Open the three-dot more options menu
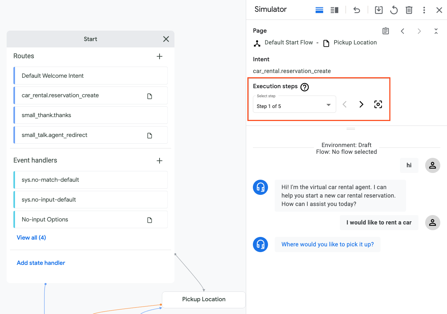Screen dimensions: 447x314 [x=424, y=10]
